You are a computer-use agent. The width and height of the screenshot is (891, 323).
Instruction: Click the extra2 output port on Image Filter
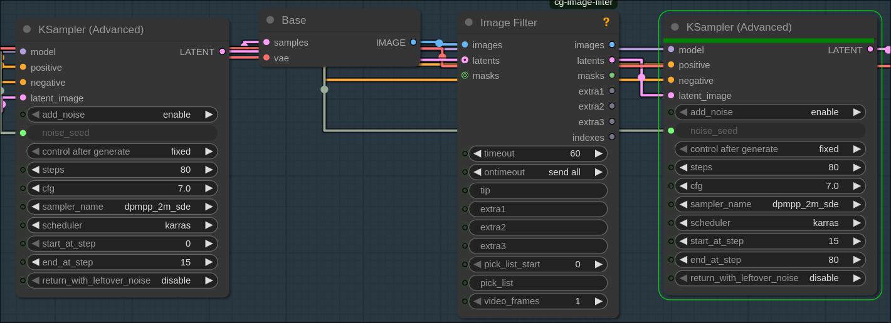612,106
